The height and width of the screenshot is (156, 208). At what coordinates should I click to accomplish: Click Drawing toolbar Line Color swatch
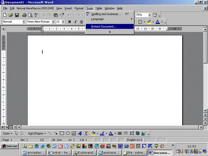pos(102,133)
